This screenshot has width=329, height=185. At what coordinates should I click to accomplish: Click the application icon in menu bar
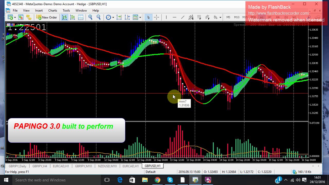tap(8, 11)
